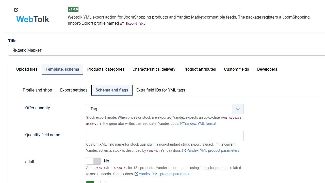Switch to the Upload files tab

point(27,69)
